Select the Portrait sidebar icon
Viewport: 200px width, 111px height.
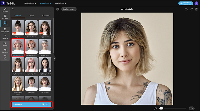click(x=5, y=23)
